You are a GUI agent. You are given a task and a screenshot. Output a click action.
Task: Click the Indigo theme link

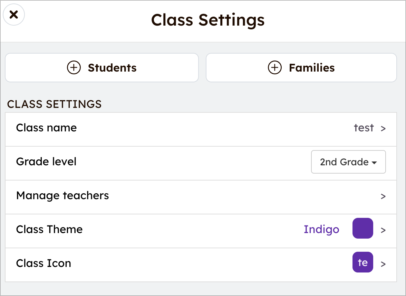(321, 229)
